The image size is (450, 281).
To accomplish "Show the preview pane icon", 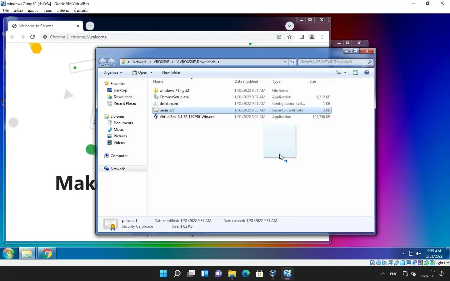I will 356,72.
